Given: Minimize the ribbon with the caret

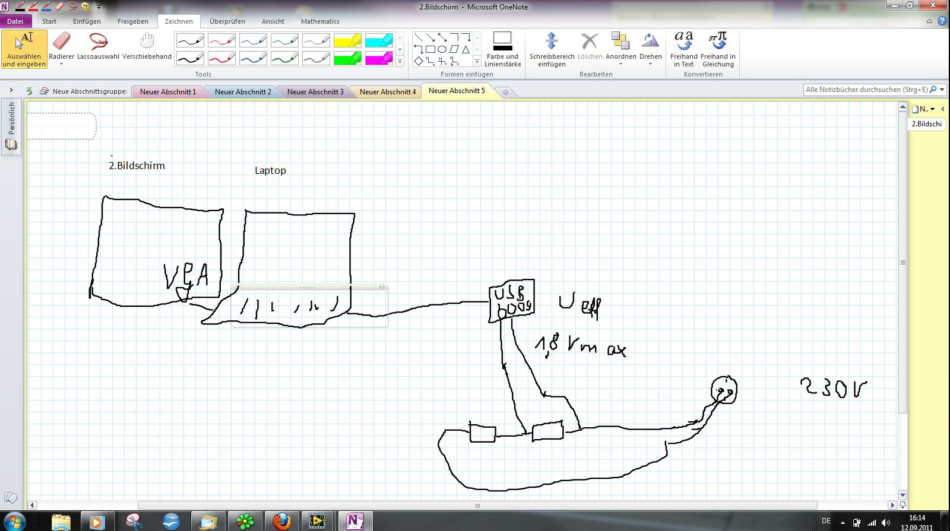Looking at the screenshot, I should (x=930, y=21).
